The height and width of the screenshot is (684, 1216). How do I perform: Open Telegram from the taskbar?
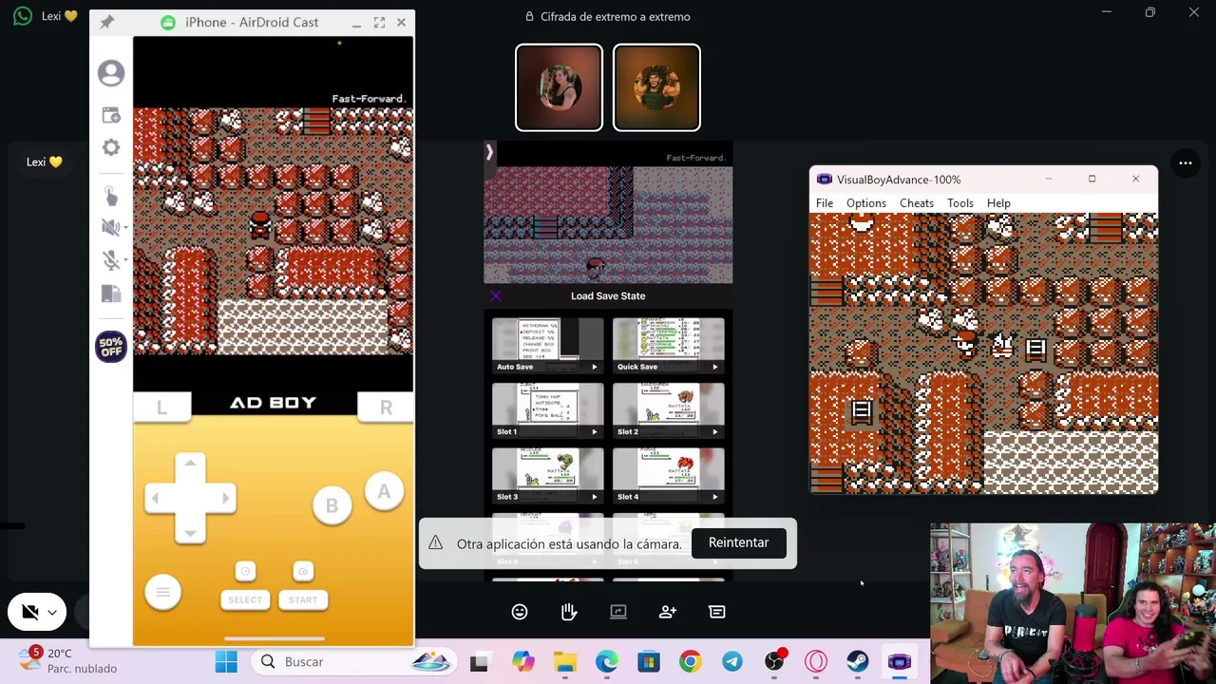[x=732, y=661]
